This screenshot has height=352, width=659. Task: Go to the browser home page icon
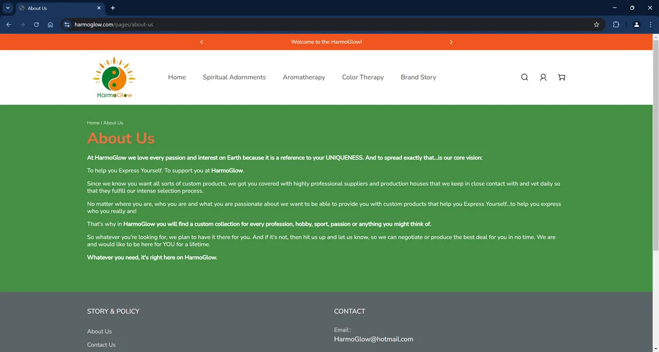[50, 25]
